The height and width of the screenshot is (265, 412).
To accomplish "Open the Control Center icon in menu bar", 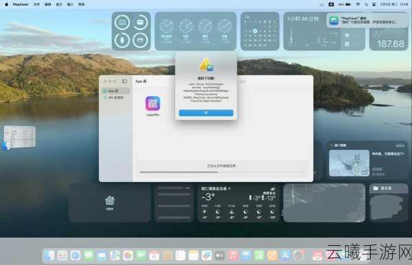I will [x=374, y=4].
